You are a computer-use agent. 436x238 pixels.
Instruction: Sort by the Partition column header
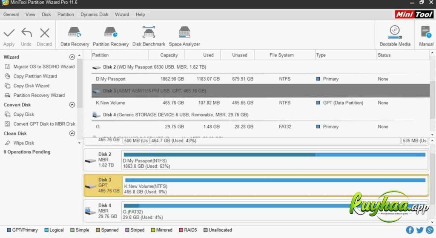click(x=120, y=55)
